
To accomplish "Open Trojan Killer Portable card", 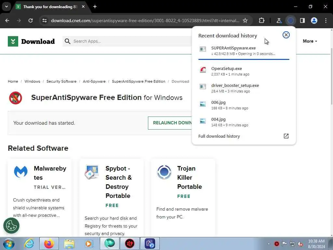I will (x=183, y=198).
